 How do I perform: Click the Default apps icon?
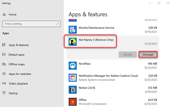4,54
